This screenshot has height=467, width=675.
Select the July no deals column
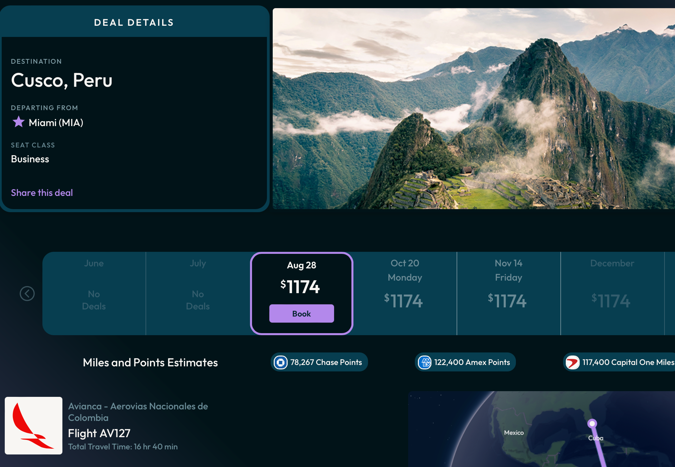click(198, 293)
